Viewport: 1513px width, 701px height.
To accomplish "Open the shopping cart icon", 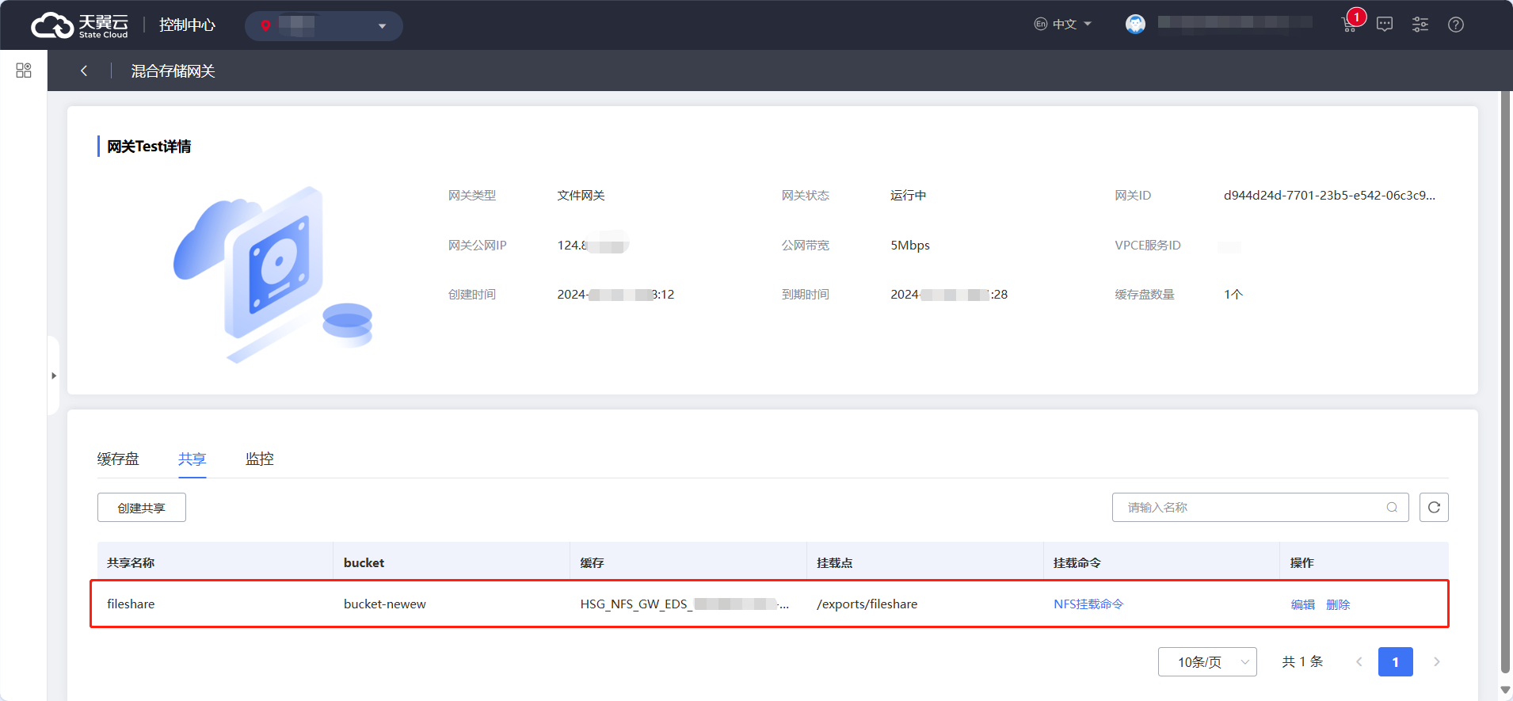I will pos(1350,25).
